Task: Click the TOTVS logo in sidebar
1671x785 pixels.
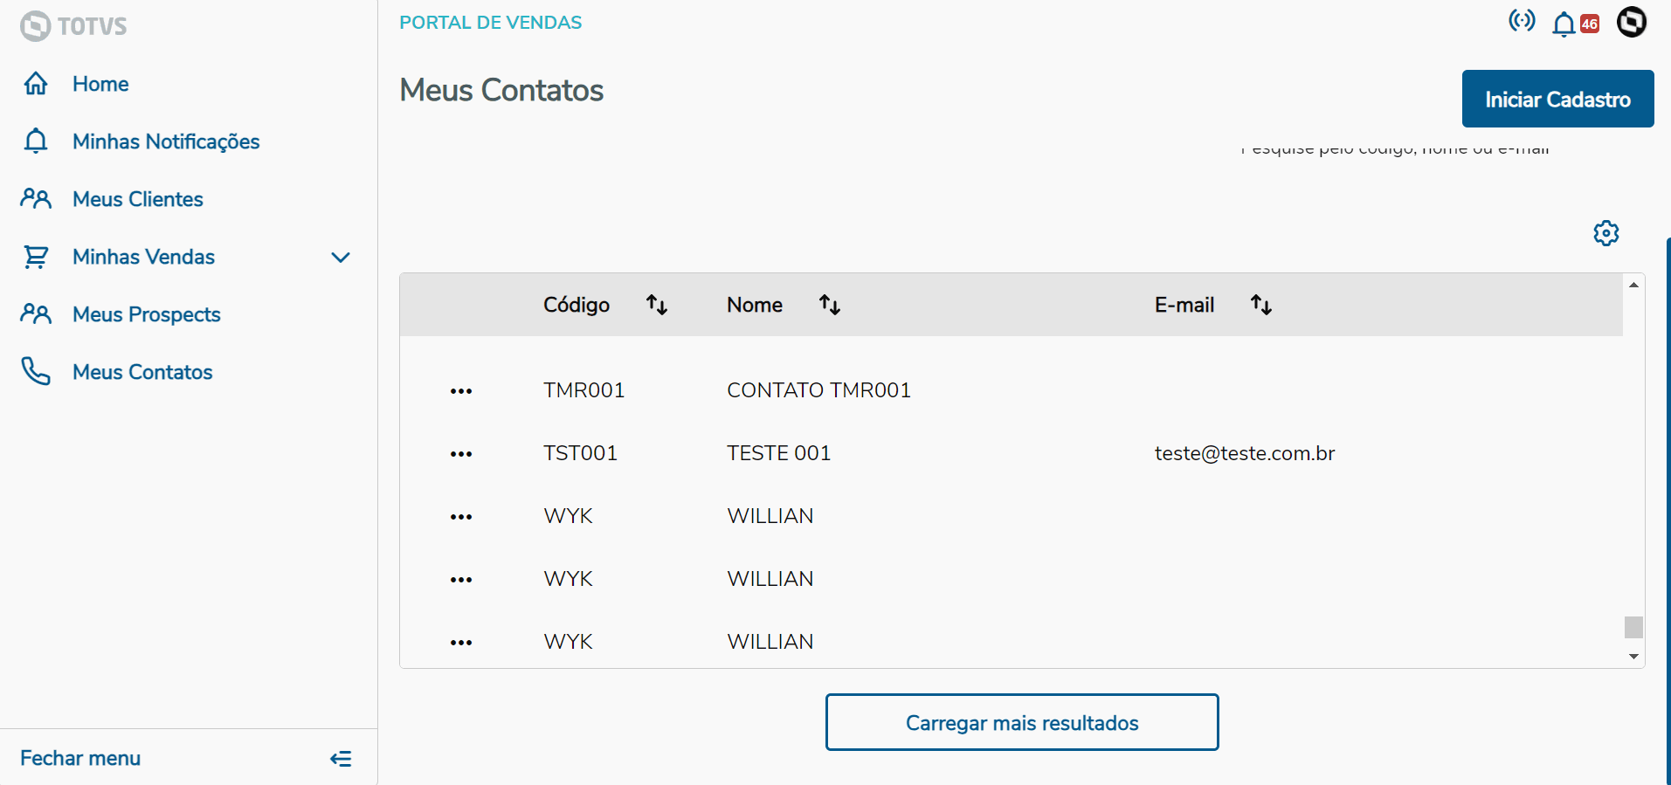Action: pyautogui.click(x=73, y=26)
